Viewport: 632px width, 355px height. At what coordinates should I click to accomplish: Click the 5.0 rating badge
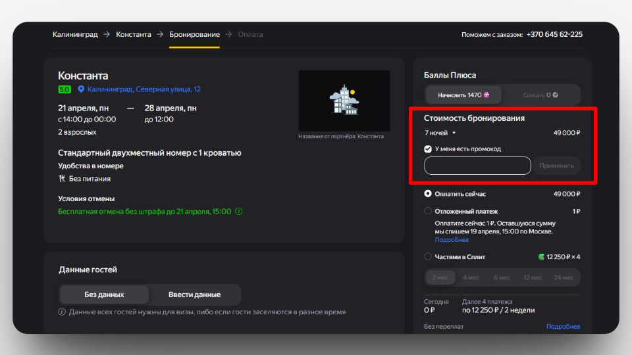pyautogui.click(x=65, y=89)
